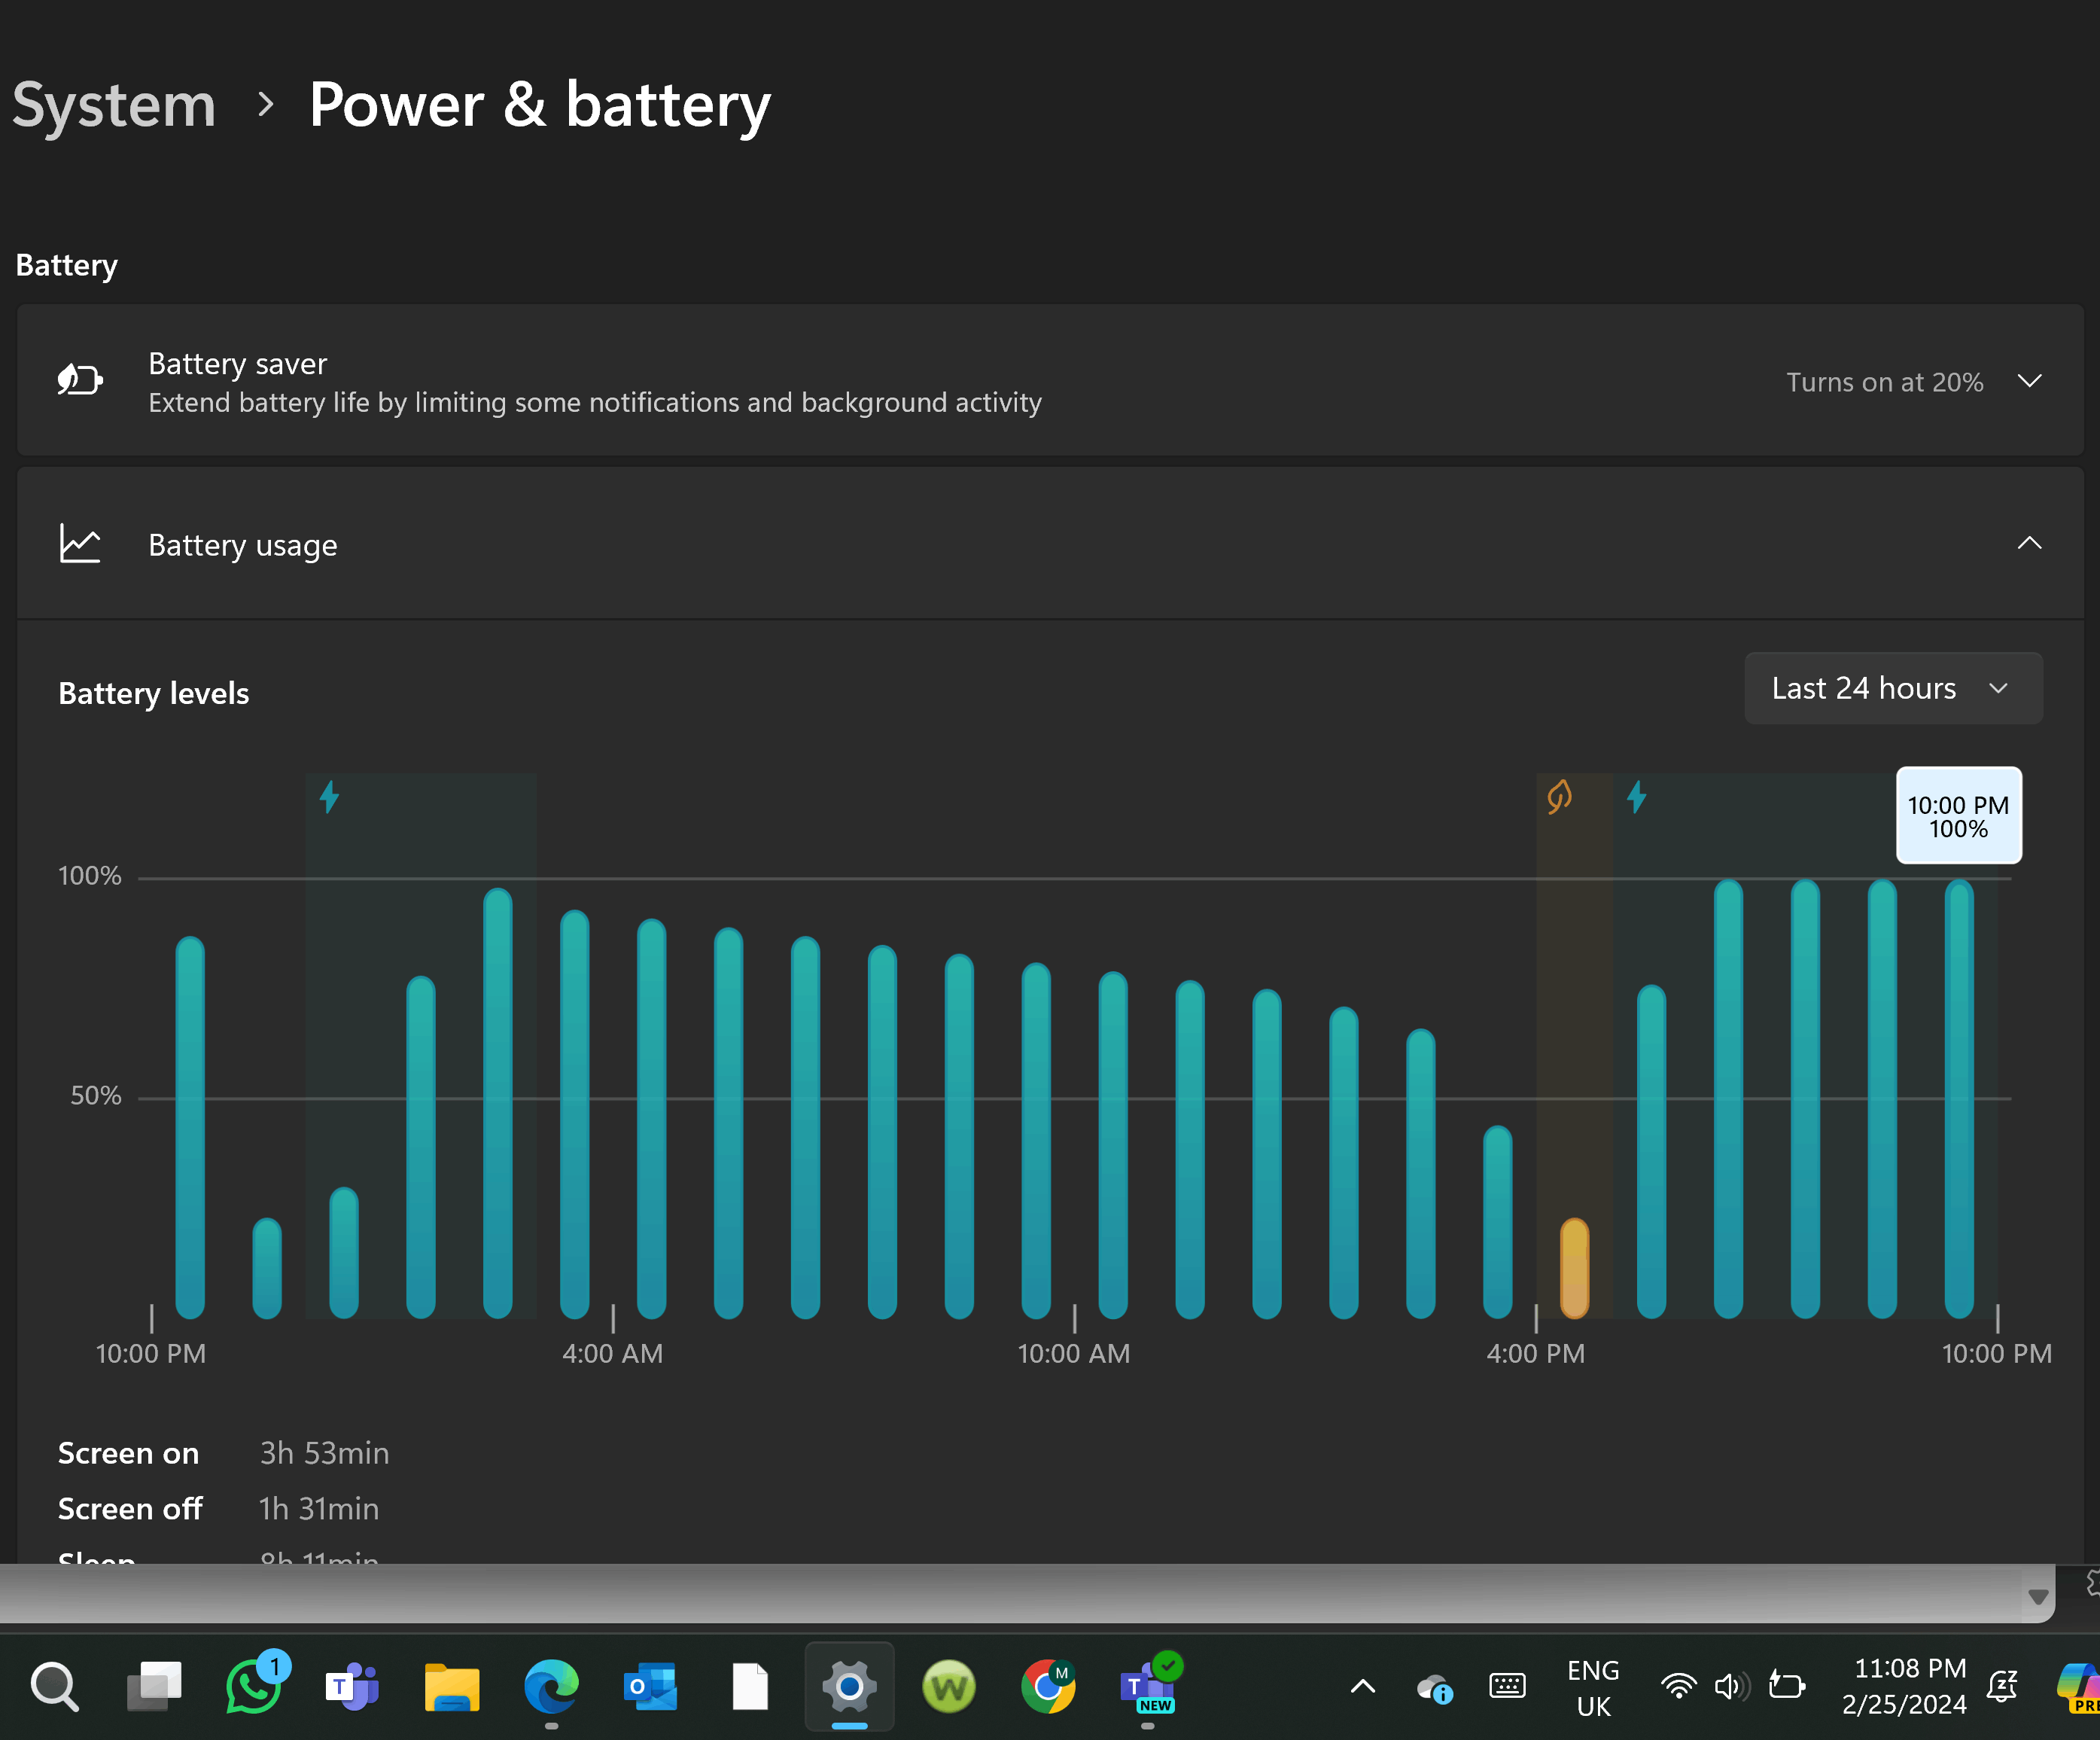Image resolution: width=2100 pixels, height=1740 pixels.
Task: Navigate to System breadcrumb link
Action: 114,104
